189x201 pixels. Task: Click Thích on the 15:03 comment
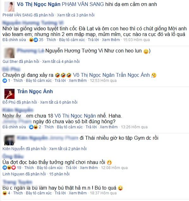tap(51, 40)
